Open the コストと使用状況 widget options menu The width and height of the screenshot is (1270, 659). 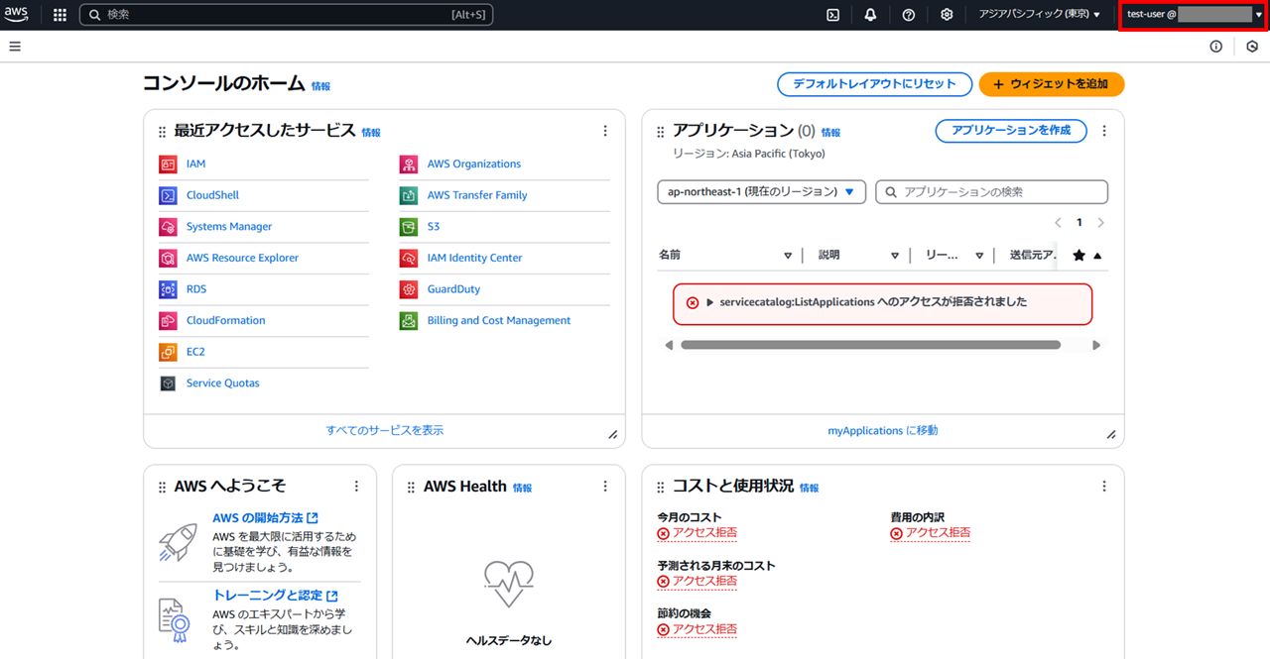tap(1104, 487)
